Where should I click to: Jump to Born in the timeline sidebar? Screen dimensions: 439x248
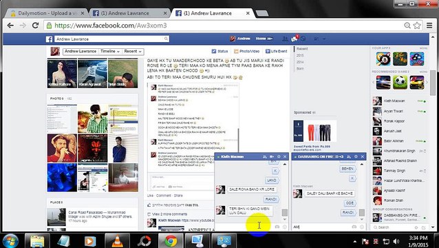(x=300, y=68)
